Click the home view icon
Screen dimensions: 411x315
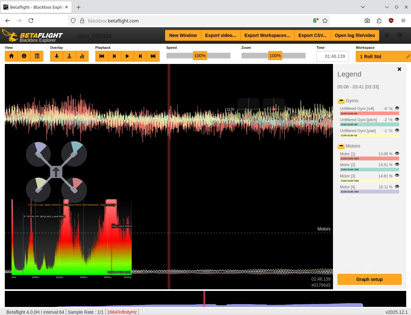(x=11, y=56)
